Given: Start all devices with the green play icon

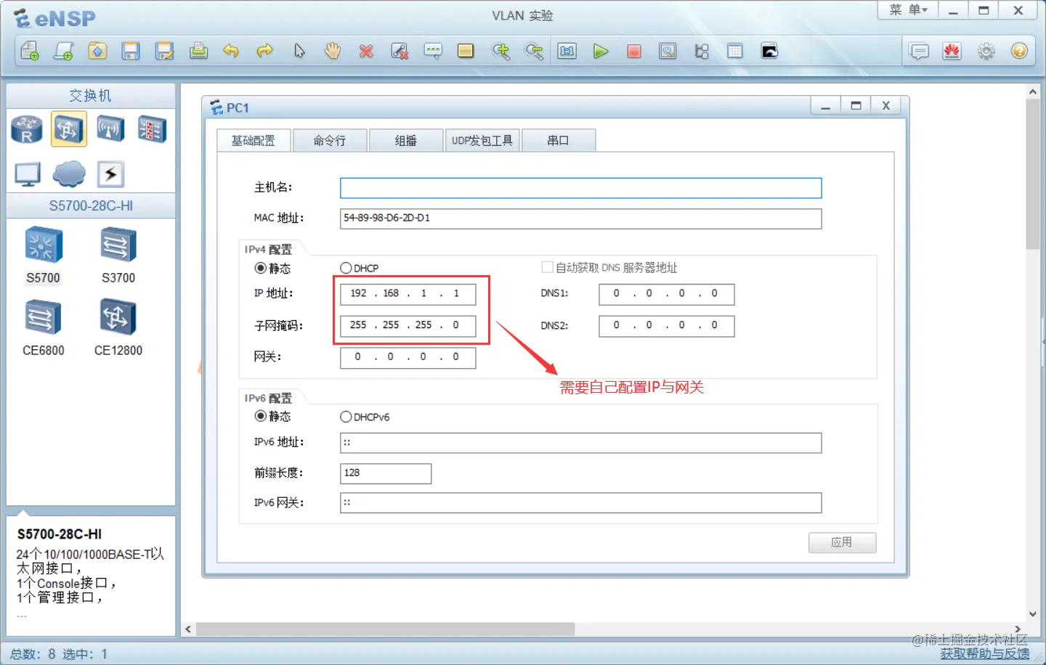Looking at the screenshot, I should click(x=601, y=51).
